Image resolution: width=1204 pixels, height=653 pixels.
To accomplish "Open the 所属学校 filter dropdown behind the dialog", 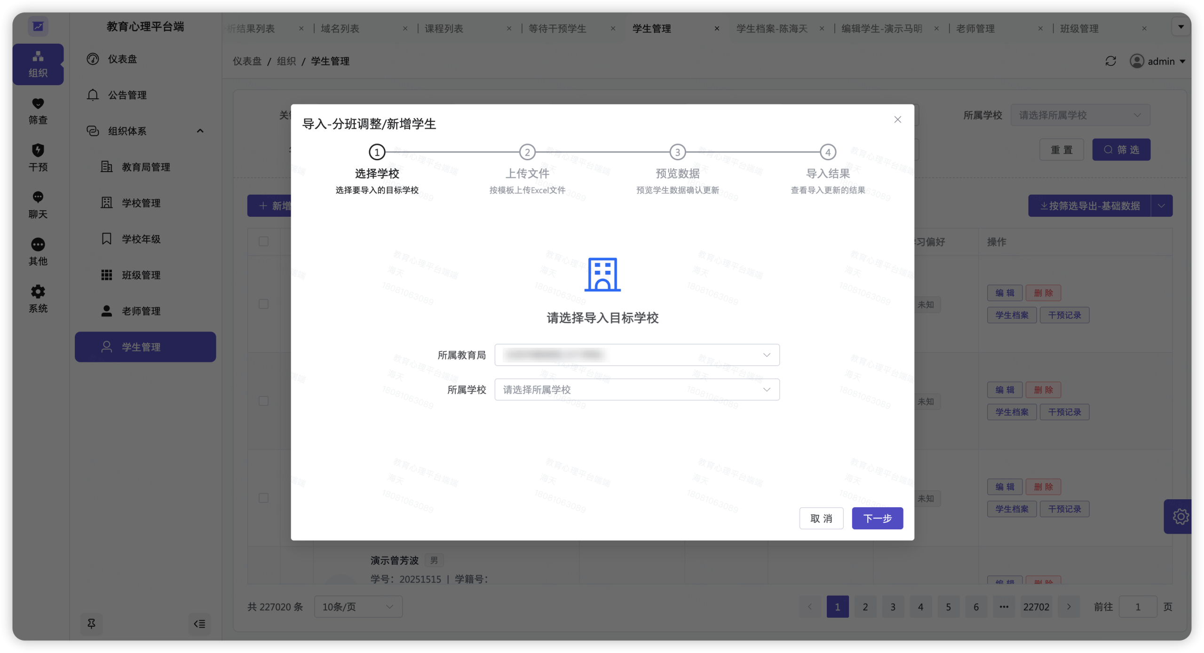I will (x=1080, y=115).
